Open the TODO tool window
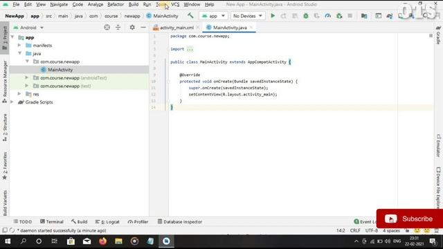 (23, 221)
